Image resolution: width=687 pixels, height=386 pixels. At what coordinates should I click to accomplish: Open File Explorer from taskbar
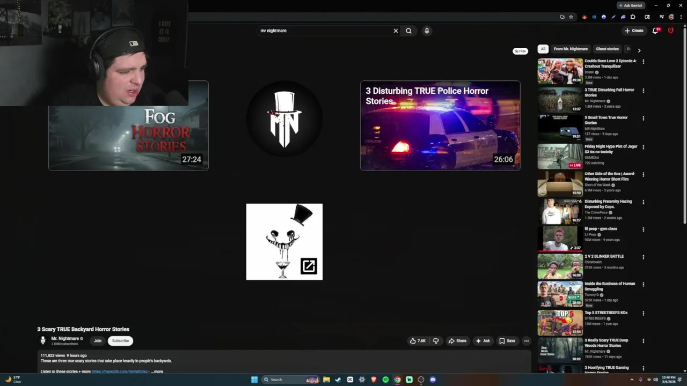point(326,380)
